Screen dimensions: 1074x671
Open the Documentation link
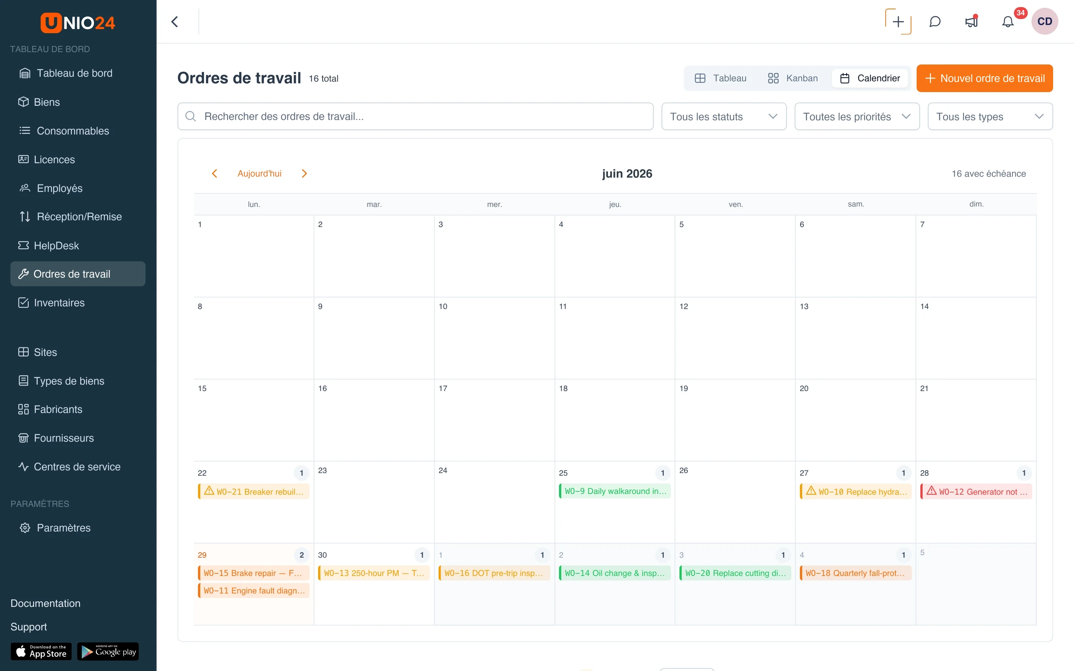[x=45, y=603]
